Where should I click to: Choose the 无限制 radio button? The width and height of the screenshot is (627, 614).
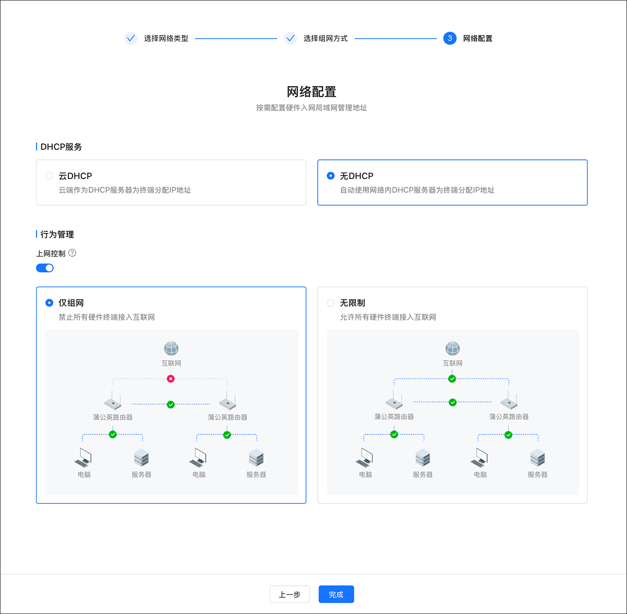[x=331, y=303]
